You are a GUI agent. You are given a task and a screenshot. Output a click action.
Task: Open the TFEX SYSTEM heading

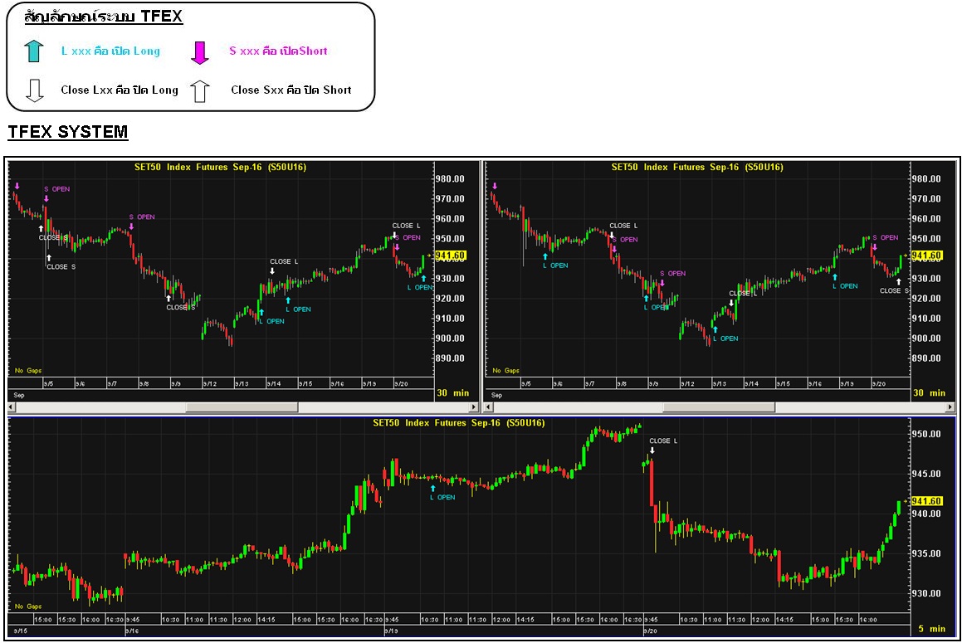(x=68, y=132)
